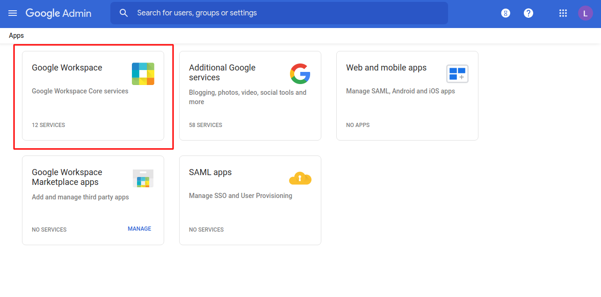Open Additional Google services card title
Viewport: 601px width, 297px height.
(222, 72)
